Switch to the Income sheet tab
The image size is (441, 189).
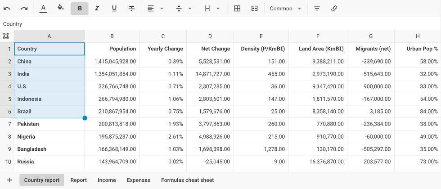tap(107, 180)
